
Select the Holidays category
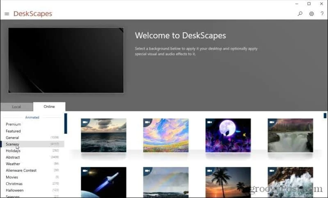coord(32,151)
